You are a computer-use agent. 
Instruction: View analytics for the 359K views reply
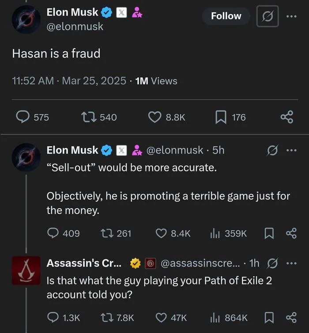coord(215,233)
